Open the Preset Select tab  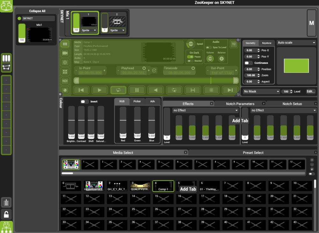(x=253, y=153)
